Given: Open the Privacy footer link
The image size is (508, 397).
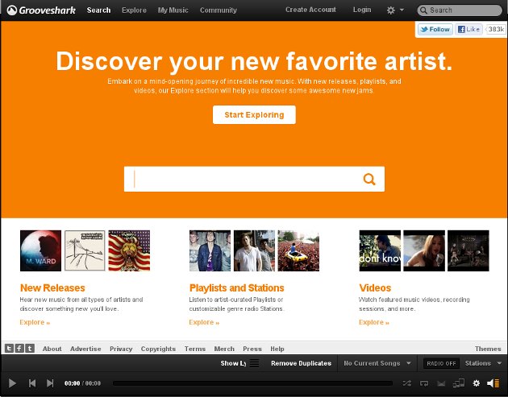Looking at the screenshot, I should coord(121,349).
